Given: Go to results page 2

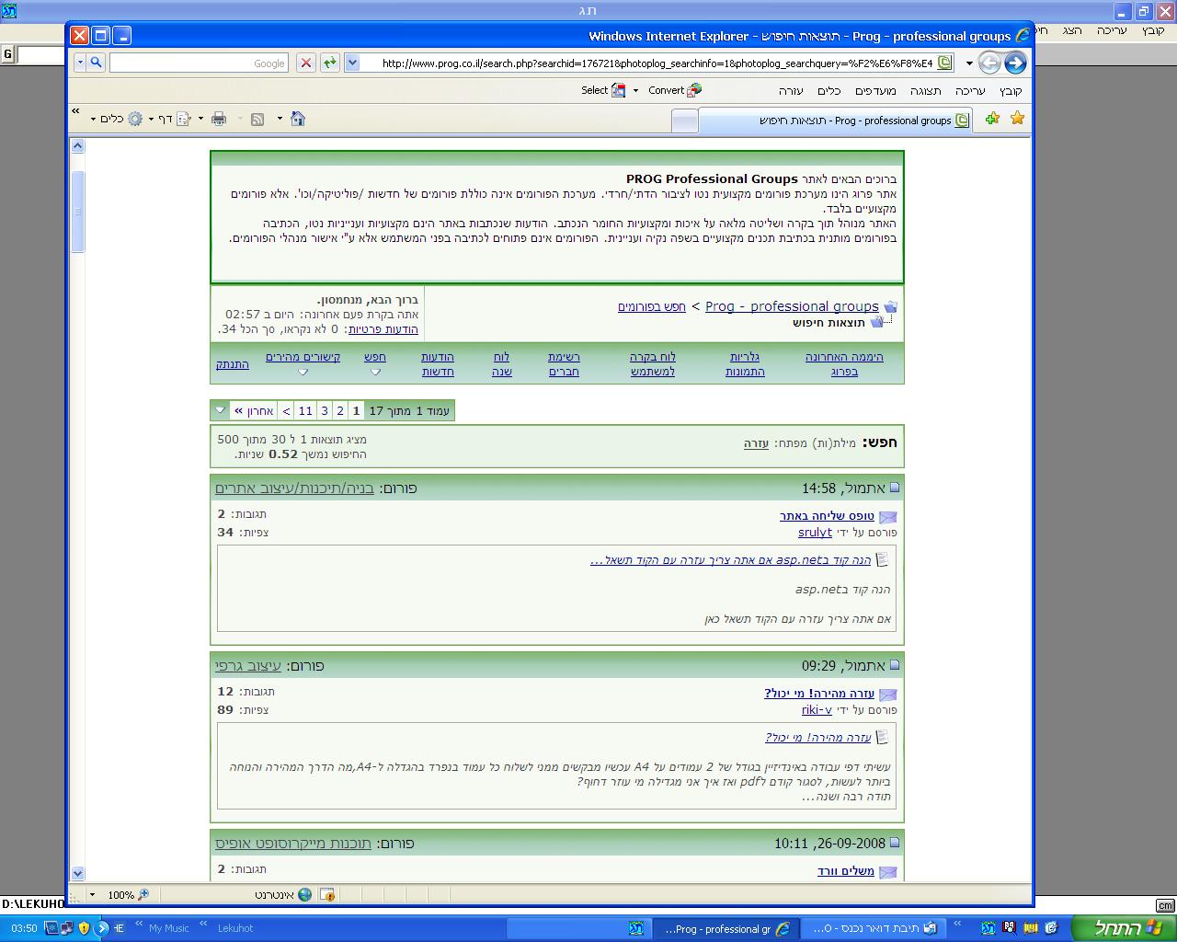Looking at the screenshot, I should (x=340, y=410).
